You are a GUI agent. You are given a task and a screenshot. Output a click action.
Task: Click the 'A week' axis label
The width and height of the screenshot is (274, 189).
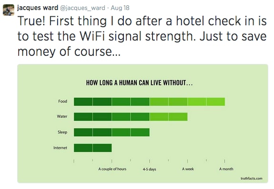tap(188, 169)
